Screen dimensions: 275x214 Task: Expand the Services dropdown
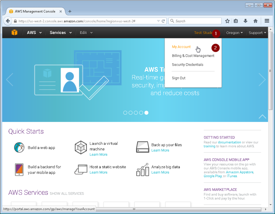(x=61, y=33)
